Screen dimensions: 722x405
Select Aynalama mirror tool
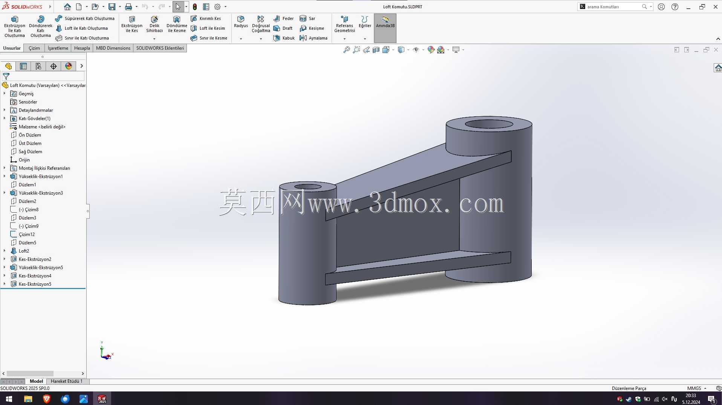pyautogui.click(x=314, y=38)
